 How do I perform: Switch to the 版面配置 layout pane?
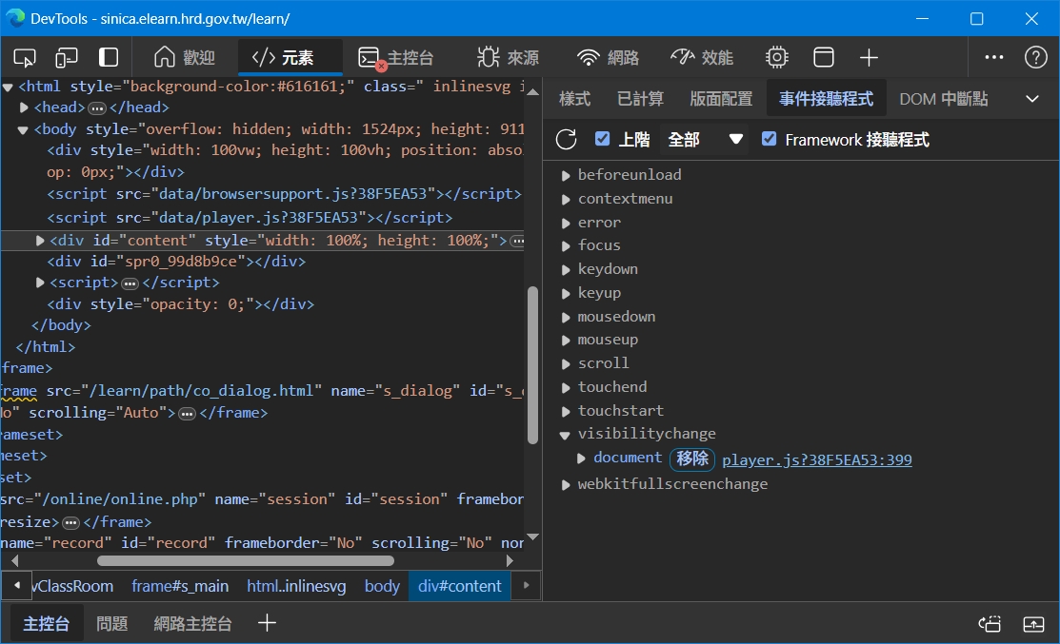pos(721,99)
